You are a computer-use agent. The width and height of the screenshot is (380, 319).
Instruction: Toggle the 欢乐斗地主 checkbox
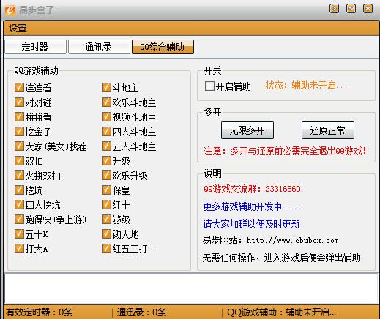click(x=106, y=102)
